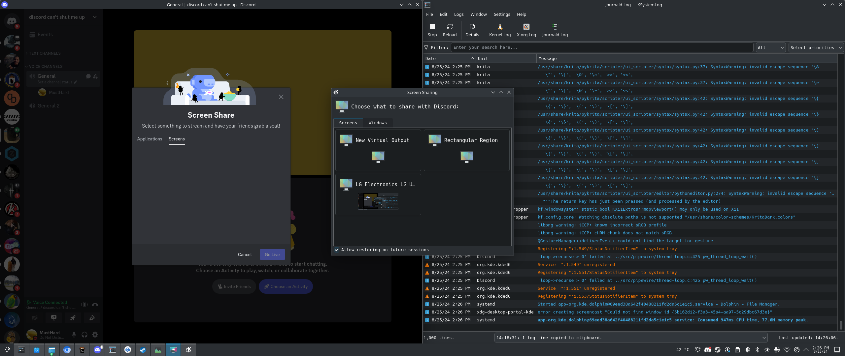Open Logs menu in KSystemLog
Viewport: 845px width, 356px height.
coord(458,14)
